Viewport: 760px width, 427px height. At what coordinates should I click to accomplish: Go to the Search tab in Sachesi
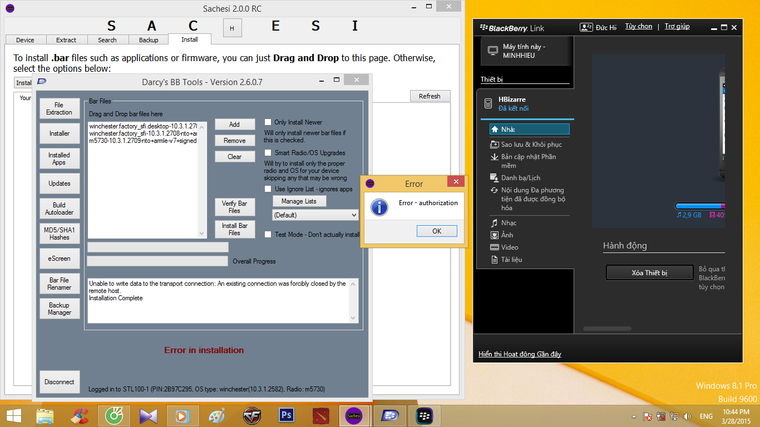tap(107, 40)
